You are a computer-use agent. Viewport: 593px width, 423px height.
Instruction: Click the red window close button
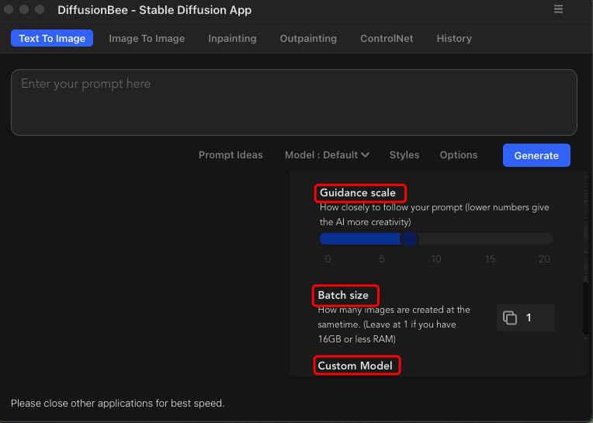[9, 9]
